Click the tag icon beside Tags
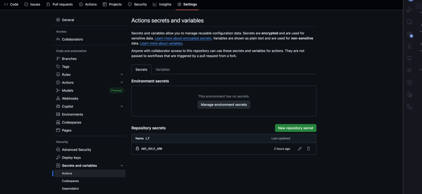This screenshot has height=194, width=422. pyautogui.click(x=58, y=67)
